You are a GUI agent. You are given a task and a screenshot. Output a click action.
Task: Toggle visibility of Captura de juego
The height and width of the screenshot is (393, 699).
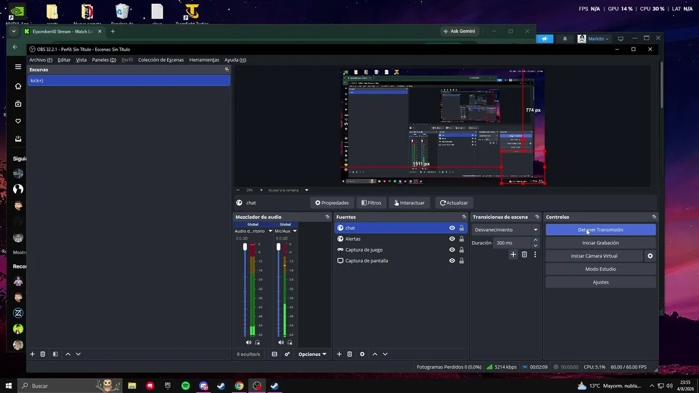coord(452,250)
